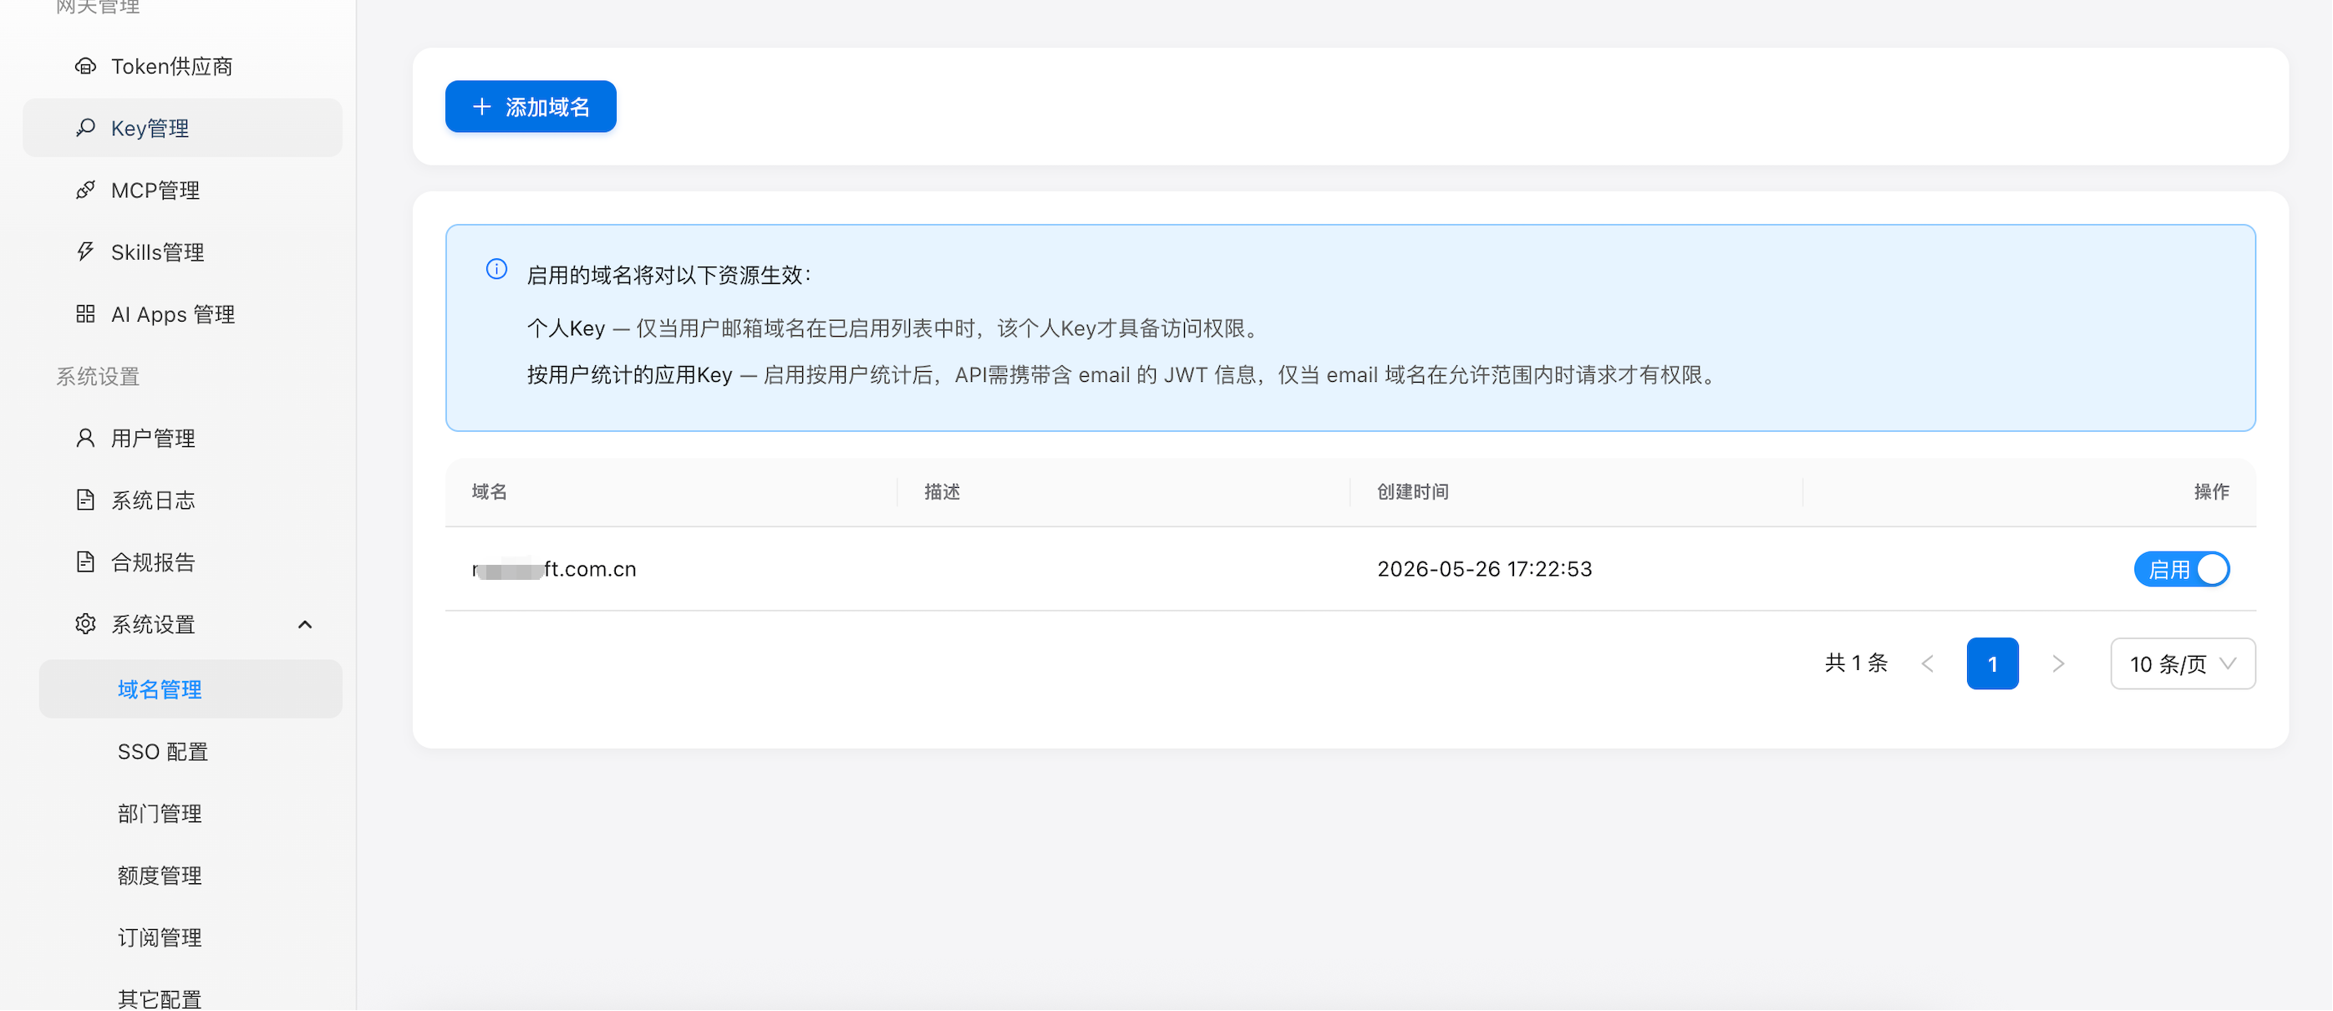Click the Skills管理 lightning icon
2333x1011 pixels.
tap(85, 251)
